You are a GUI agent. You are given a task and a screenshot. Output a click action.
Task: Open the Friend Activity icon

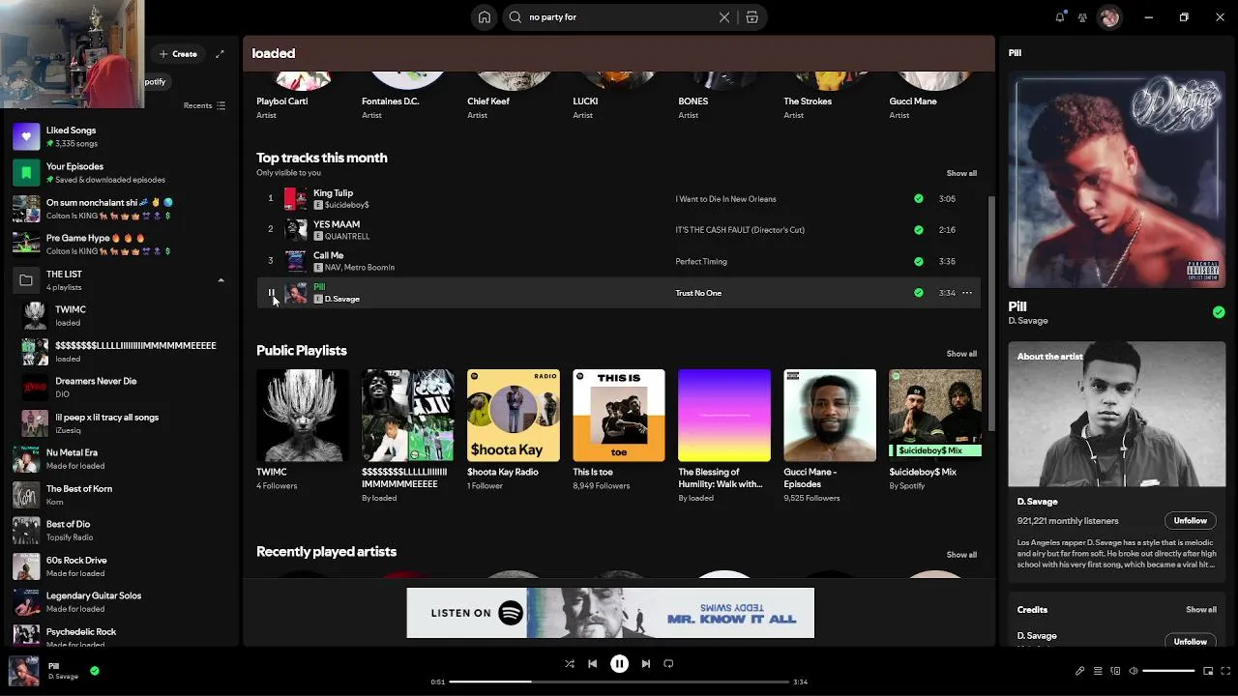click(1082, 17)
